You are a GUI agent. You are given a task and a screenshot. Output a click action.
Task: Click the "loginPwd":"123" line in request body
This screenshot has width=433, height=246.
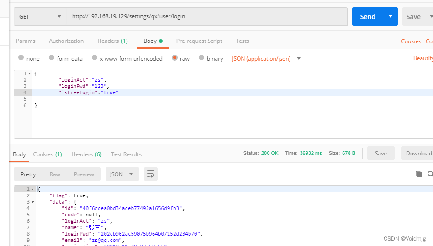[x=84, y=86]
